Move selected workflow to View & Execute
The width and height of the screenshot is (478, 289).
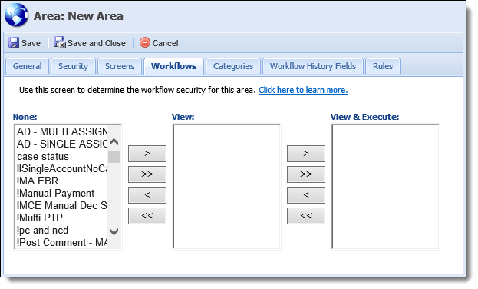tap(306, 154)
